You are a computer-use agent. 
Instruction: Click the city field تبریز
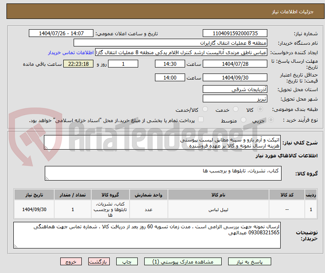coord(235,99)
